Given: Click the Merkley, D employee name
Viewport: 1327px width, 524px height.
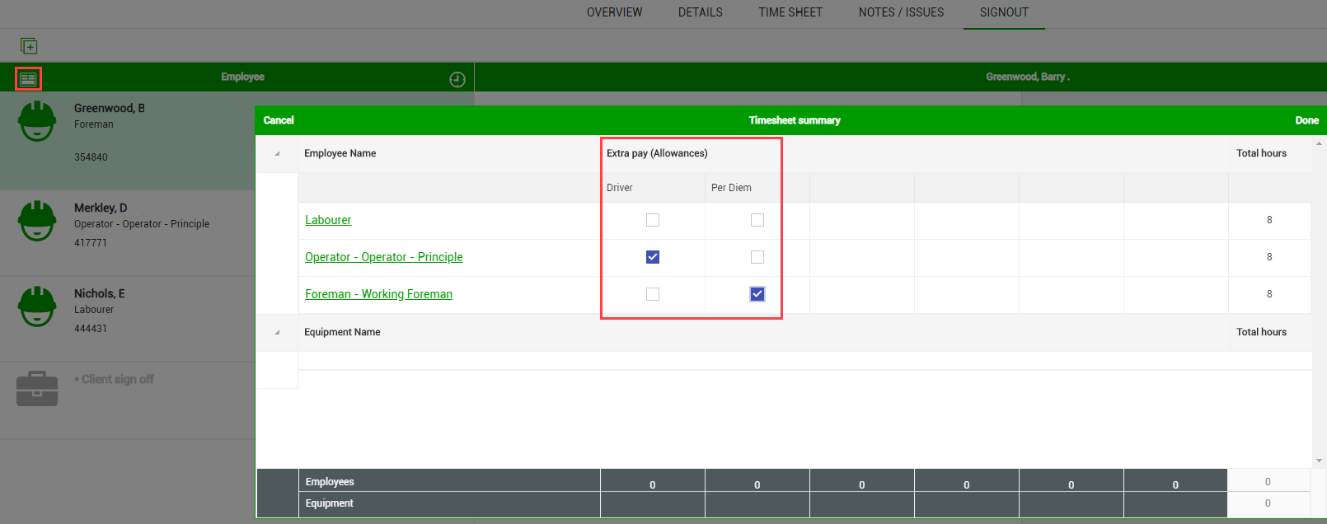Looking at the screenshot, I should pyautogui.click(x=101, y=208).
